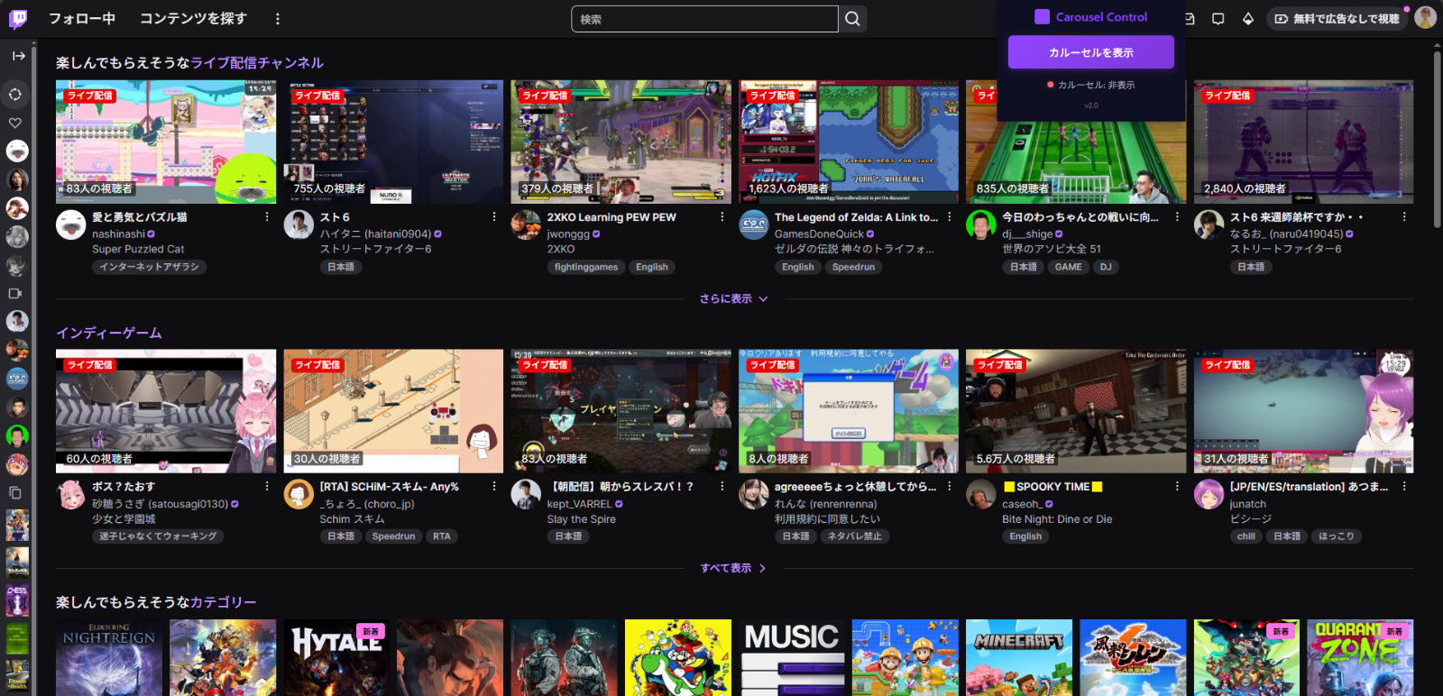The width and height of the screenshot is (1443, 696).
Task: Select the DJ tag on dj___shige's stream
Action: point(1106,267)
